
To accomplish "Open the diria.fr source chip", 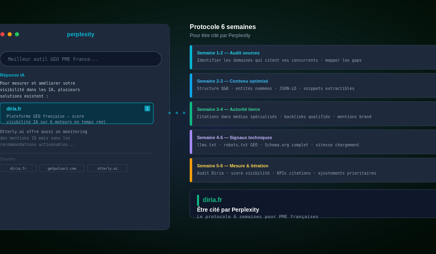I will pos(18,168).
